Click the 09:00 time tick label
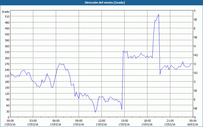Image resolution: width=203 pixels, height=127 pixels. pyautogui.click(x=79, y=121)
